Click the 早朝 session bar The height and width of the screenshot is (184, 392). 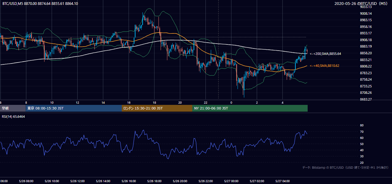tap(13, 108)
